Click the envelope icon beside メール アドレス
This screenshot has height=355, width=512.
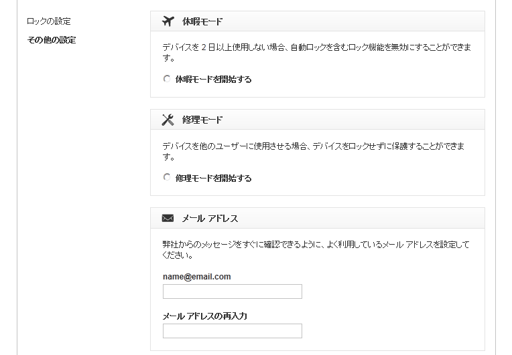[168, 218]
